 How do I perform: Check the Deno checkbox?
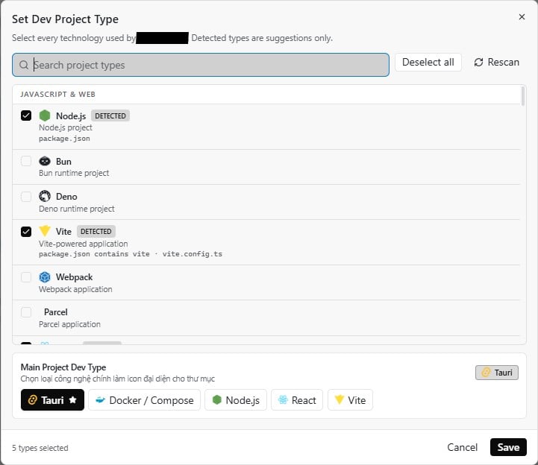(26, 196)
